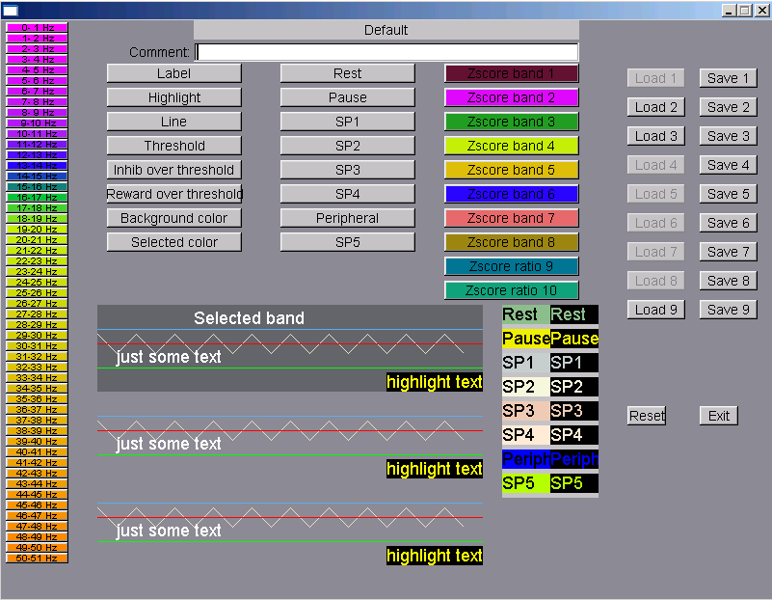
Task: Click the Comment text field
Action: [386, 52]
